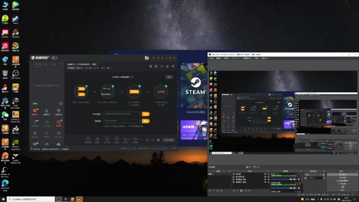Open the speaker dropdown arrow in companion bar
The image size is (359, 202).
(x=139, y=139)
